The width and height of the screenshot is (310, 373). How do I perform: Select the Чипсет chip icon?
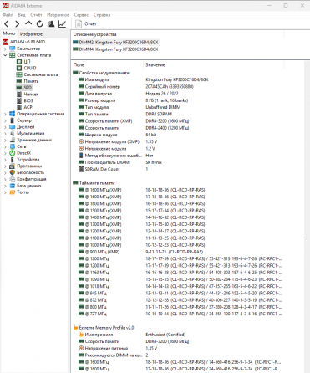19,95
